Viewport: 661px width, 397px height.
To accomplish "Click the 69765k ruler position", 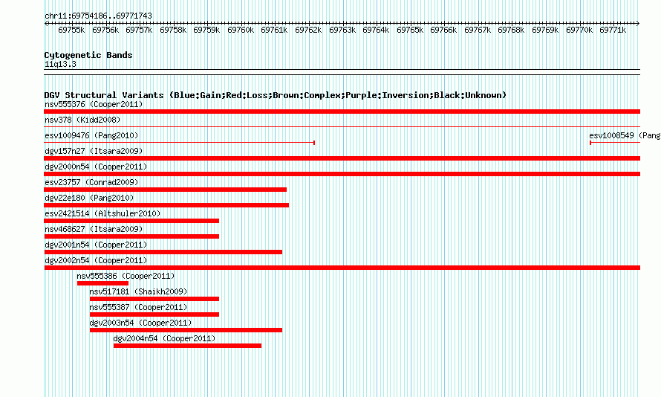I will point(410,30).
